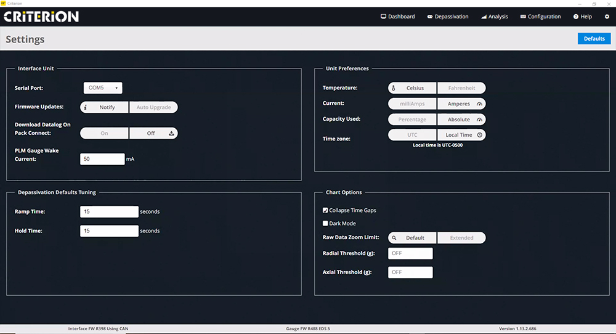Viewport: 616px width, 334px height.
Task: Click the magnifier icon on Default zoom
Action: pyautogui.click(x=393, y=238)
